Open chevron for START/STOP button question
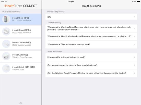Viewport: 141px width, 105px height. pos(134,28)
